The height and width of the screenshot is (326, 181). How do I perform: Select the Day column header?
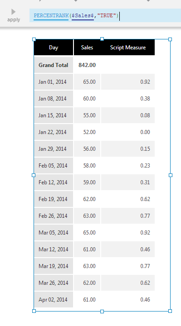[54, 48]
